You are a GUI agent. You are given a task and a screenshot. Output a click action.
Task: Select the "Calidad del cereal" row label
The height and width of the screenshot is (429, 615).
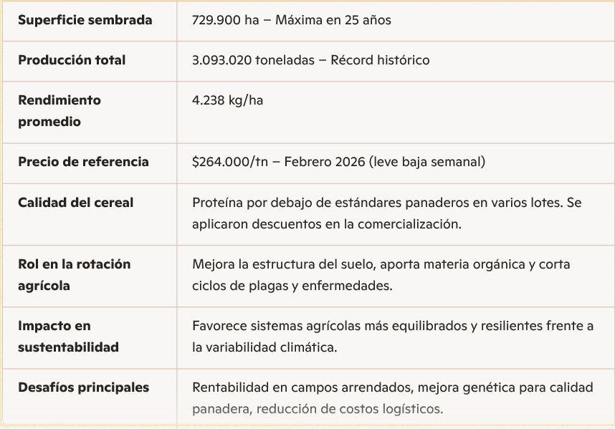pyautogui.click(x=75, y=203)
